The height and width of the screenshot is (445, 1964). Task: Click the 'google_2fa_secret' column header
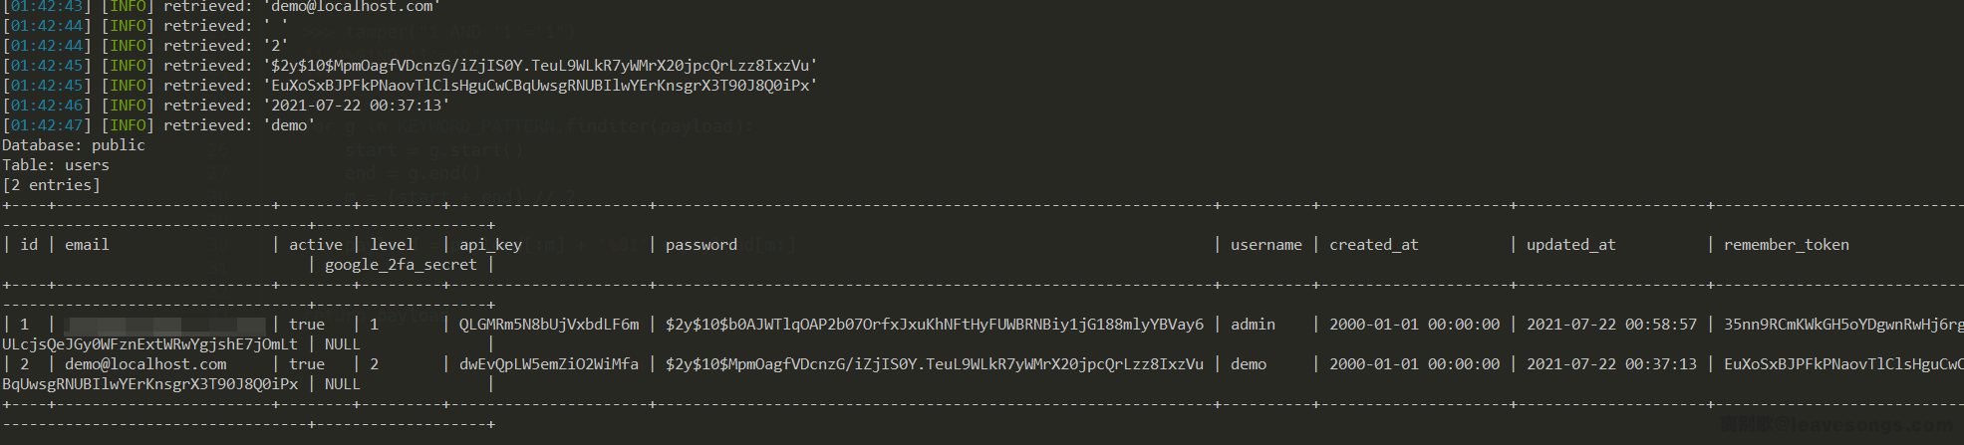click(x=401, y=265)
